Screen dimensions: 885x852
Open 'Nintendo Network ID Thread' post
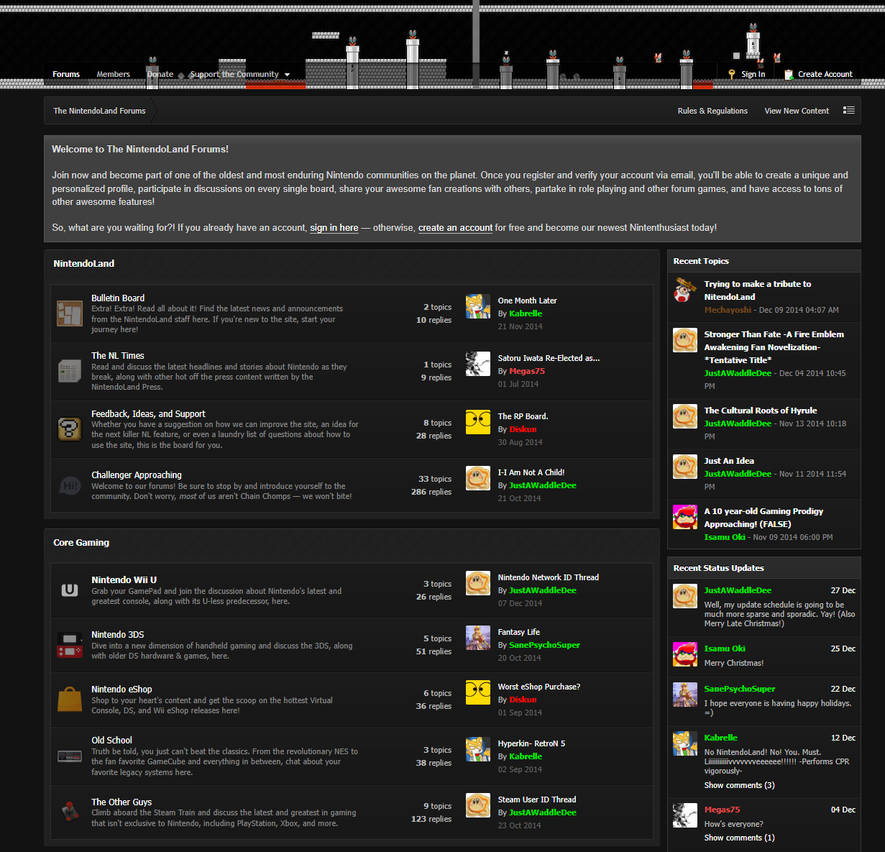(548, 577)
